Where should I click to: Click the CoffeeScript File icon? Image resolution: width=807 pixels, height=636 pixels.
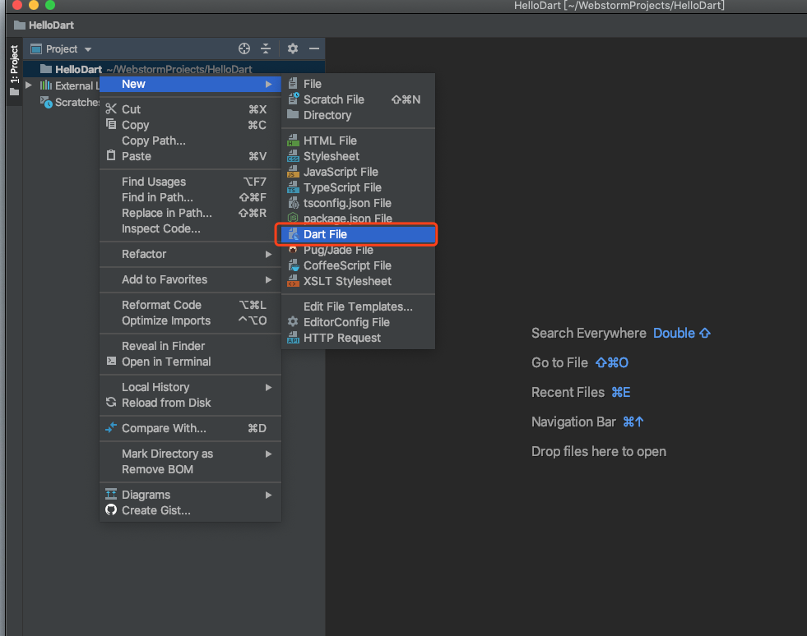pos(294,265)
